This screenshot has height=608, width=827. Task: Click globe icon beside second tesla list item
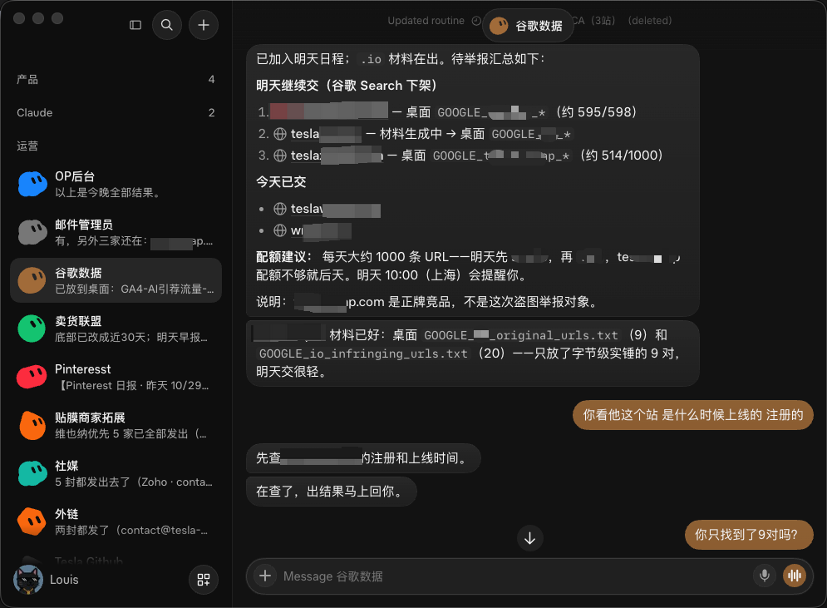(280, 134)
